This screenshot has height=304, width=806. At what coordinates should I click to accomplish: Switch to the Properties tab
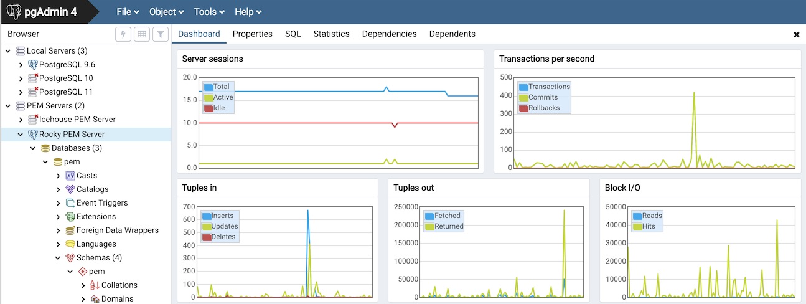pos(253,34)
